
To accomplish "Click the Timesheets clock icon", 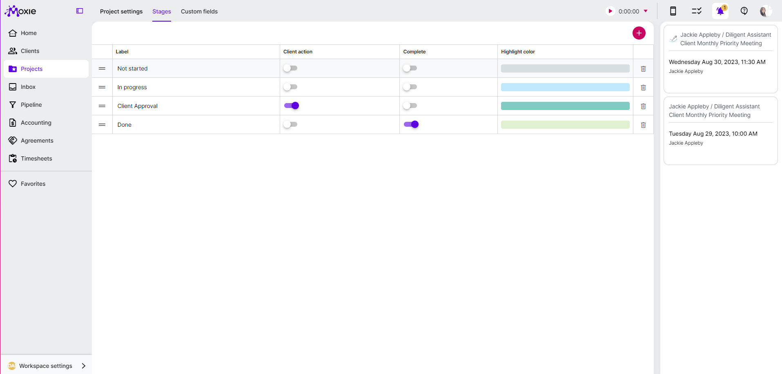I will [13, 158].
